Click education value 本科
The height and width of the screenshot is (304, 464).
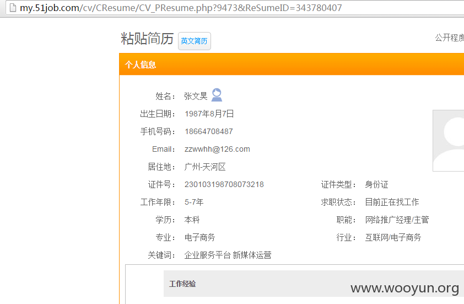pos(192,220)
